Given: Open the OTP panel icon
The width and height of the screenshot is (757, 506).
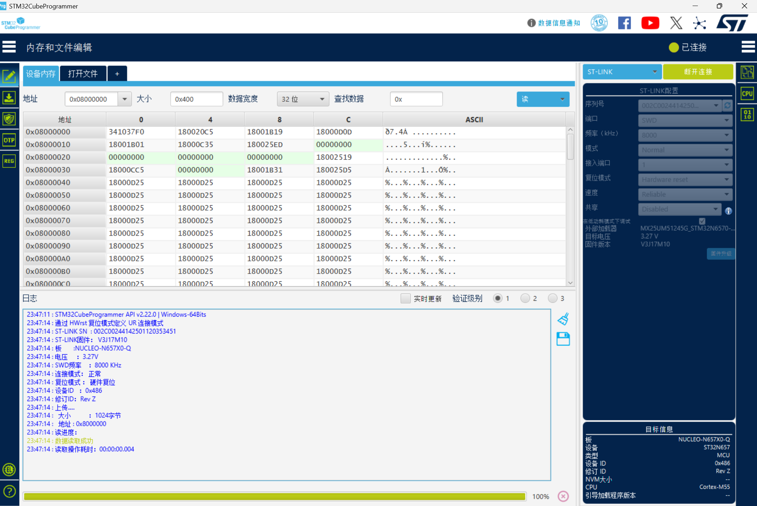Looking at the screenshot, I should 9,140.
